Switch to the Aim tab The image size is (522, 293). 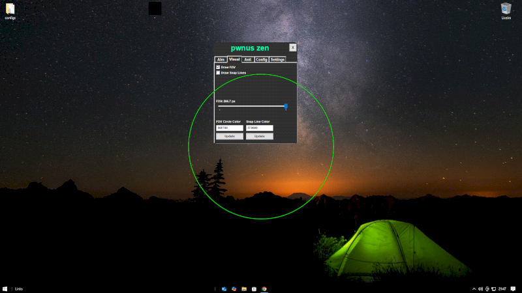221,59
